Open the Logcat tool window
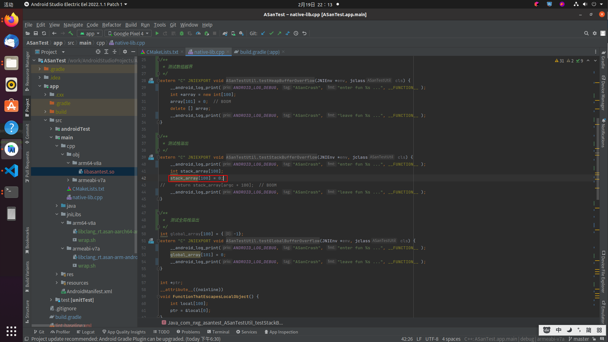The width and height of the screenshot is (608, 342). pos(85,332)
